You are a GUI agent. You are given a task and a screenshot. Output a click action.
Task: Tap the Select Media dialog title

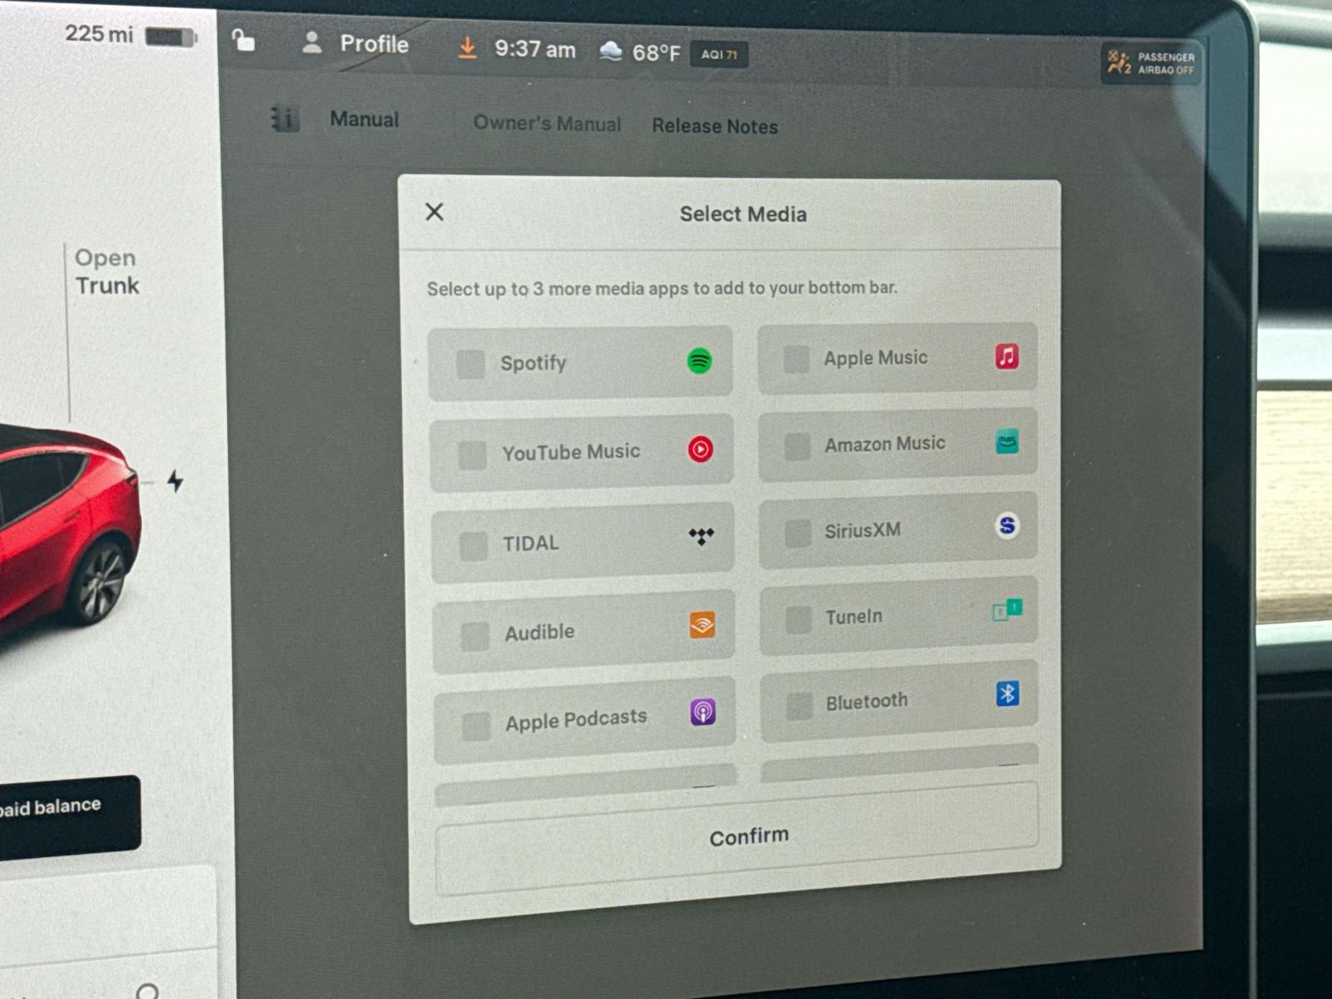[x=743, y=214]
